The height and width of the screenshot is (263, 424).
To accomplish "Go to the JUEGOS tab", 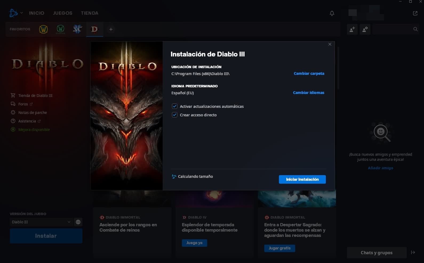I will click(63, 13).
